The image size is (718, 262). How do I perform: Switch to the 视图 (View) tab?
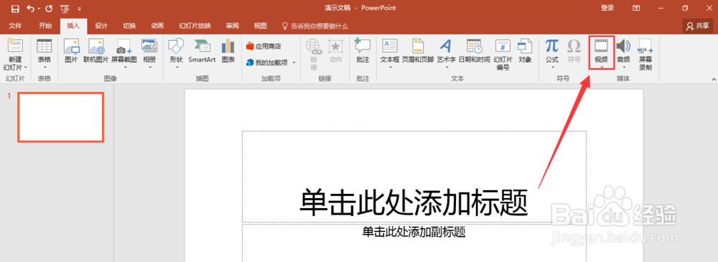tap(260, 26)
